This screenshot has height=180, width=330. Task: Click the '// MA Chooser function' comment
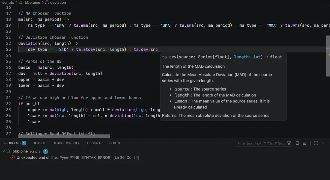[x=45, y=14]
